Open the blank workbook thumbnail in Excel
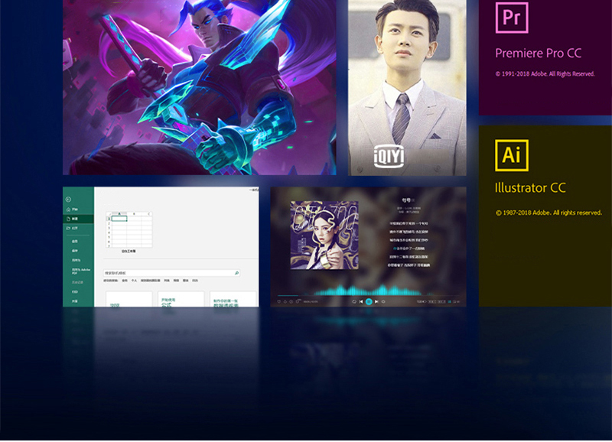 (x=129, y=229)
